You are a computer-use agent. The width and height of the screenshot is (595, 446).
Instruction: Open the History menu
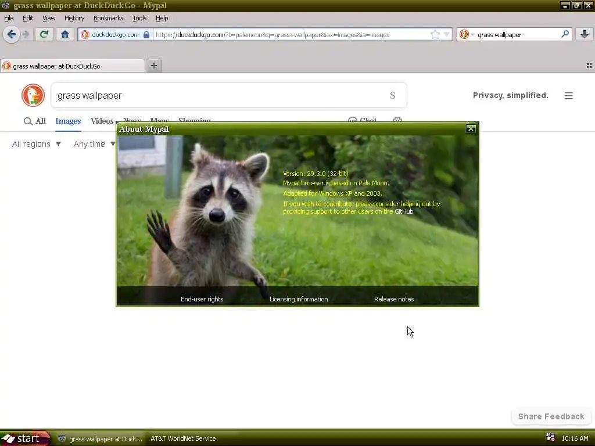point(74,18)
